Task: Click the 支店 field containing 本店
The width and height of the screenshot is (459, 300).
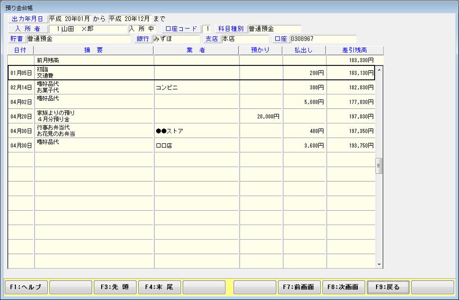Action: pyautogui.click(x=244, y=39)
